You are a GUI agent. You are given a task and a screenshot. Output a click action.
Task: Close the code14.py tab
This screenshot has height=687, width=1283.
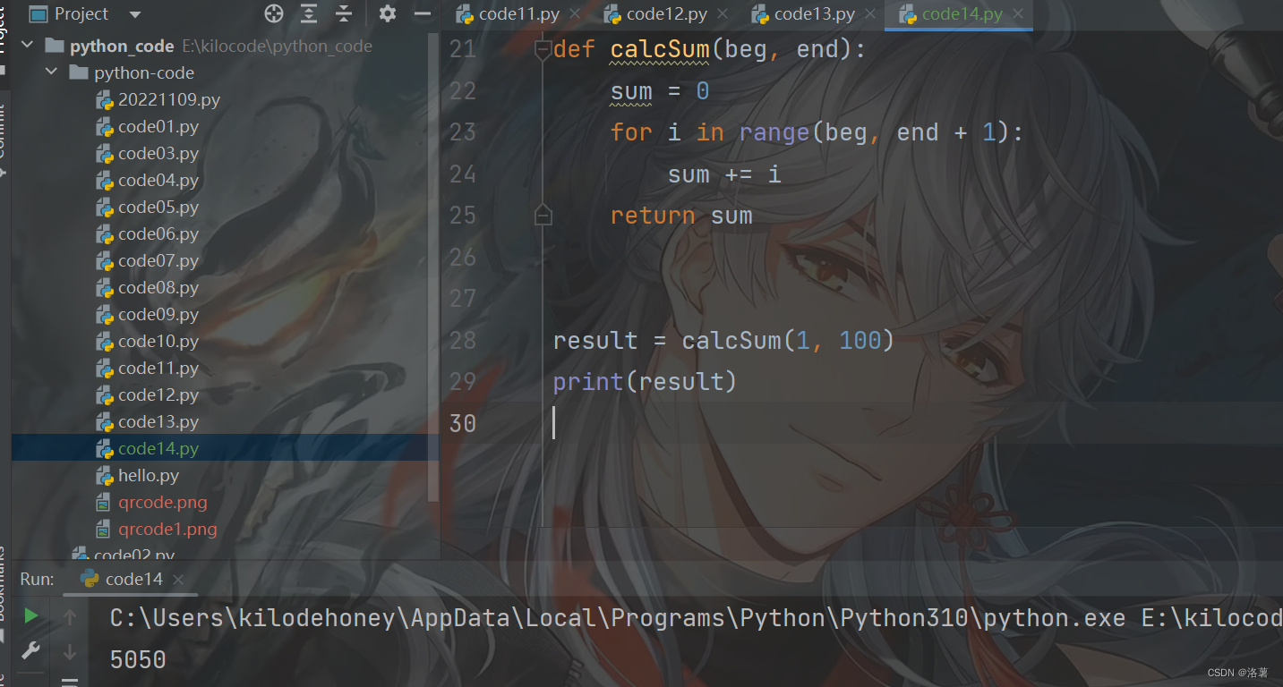click(x=1017, y=14)
